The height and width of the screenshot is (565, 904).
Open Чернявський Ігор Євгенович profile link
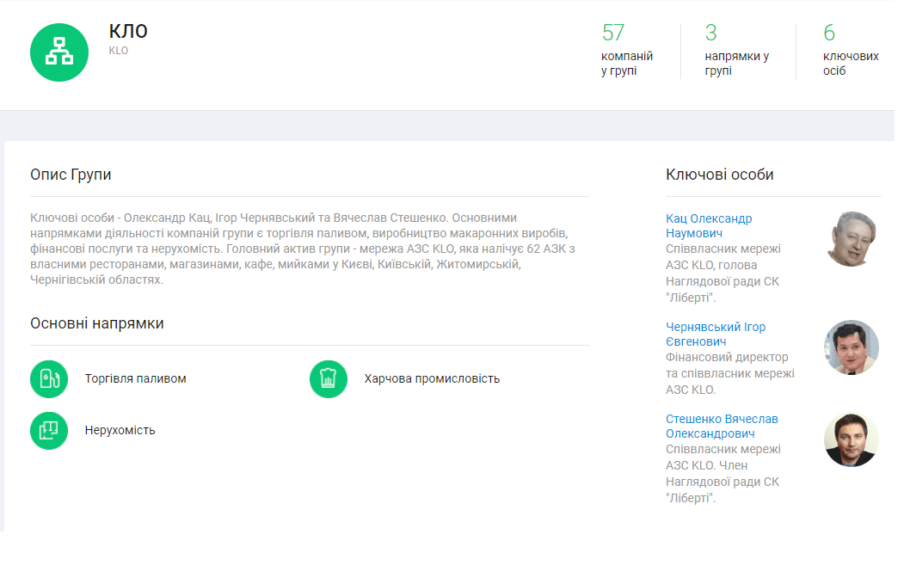[716, 335]
